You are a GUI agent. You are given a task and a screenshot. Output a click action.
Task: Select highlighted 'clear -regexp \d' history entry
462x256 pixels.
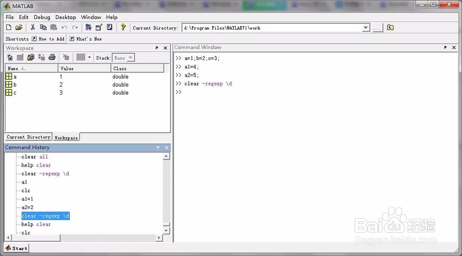[45, 216]
